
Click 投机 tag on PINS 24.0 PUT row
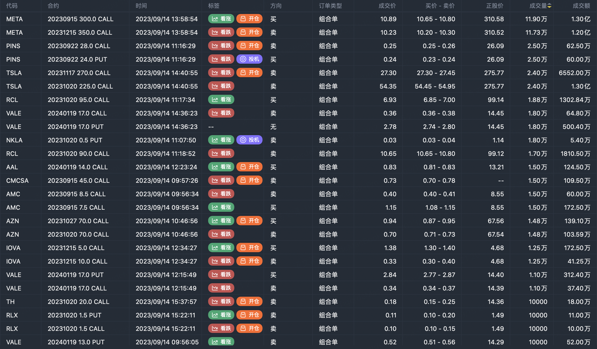point(249,59)
